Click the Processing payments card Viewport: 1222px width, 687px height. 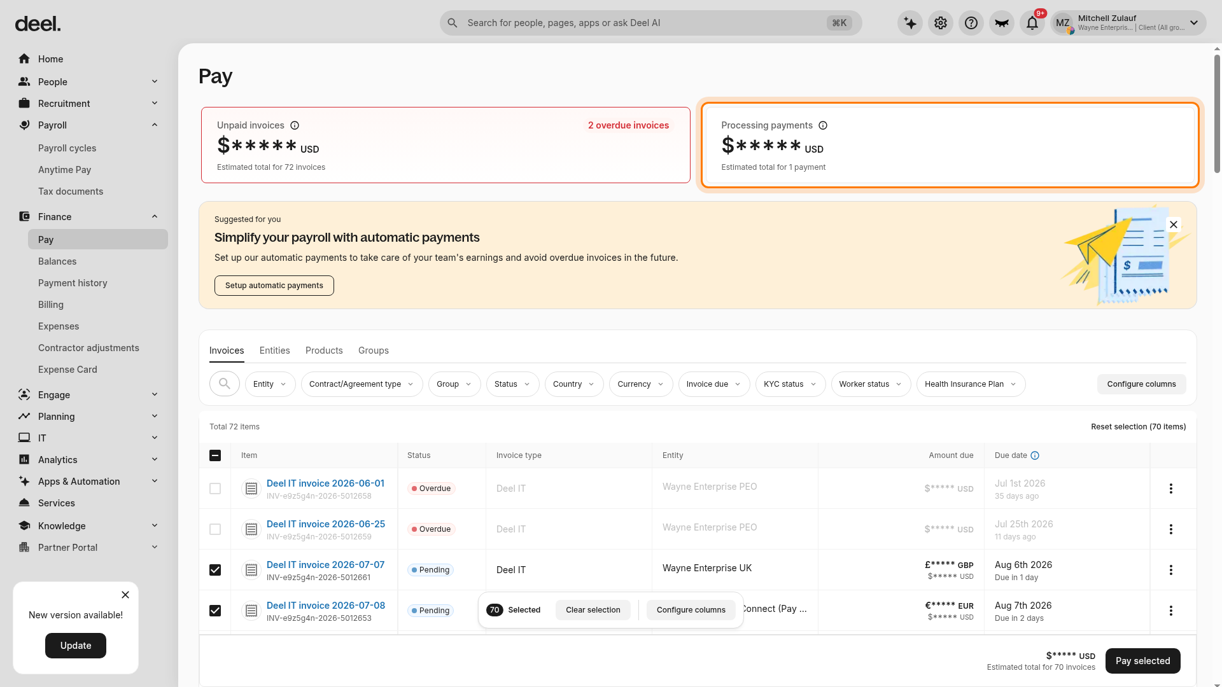pyautogui.click(x=950, y=145)
